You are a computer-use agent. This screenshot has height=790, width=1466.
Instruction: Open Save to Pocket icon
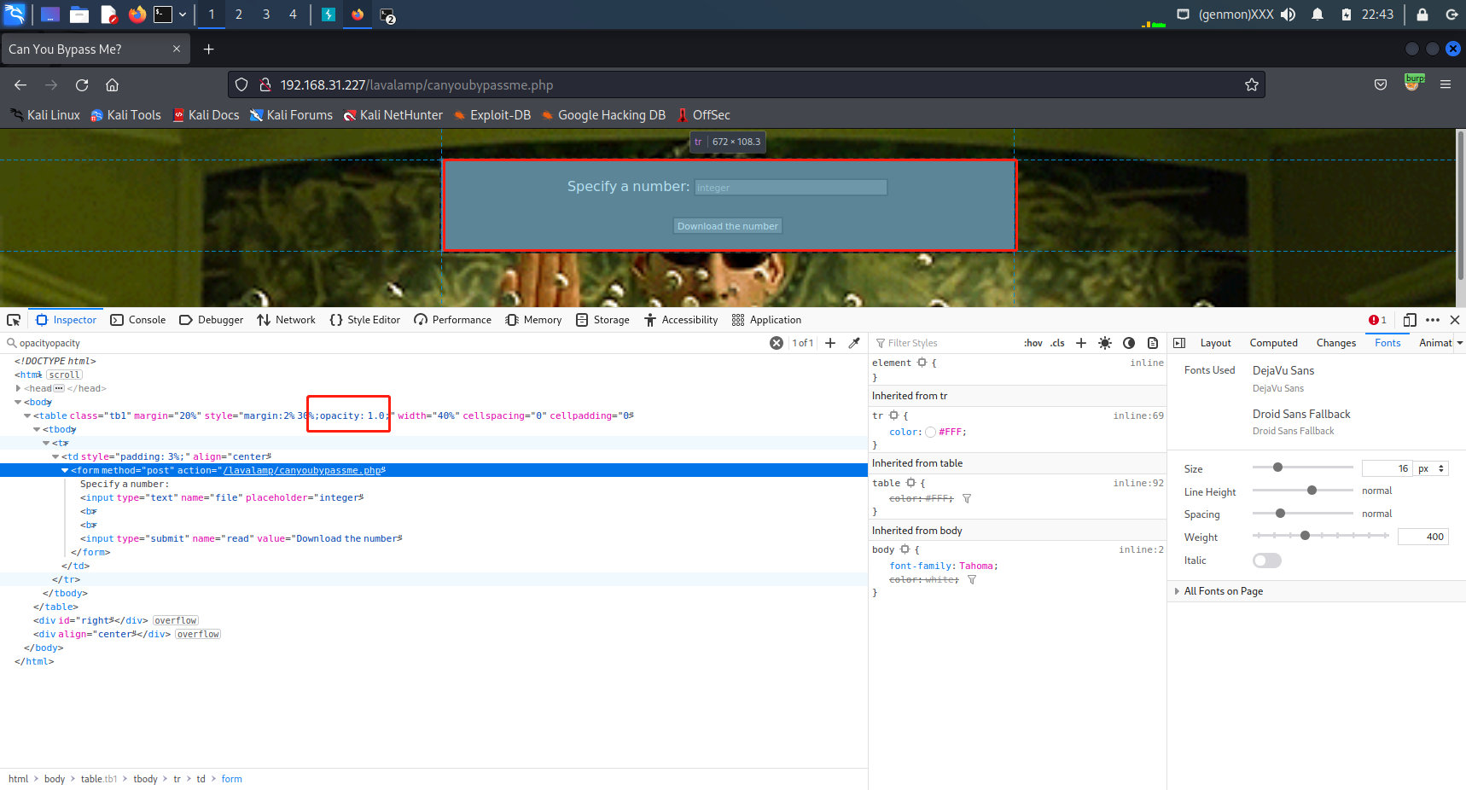point(1381,84)
